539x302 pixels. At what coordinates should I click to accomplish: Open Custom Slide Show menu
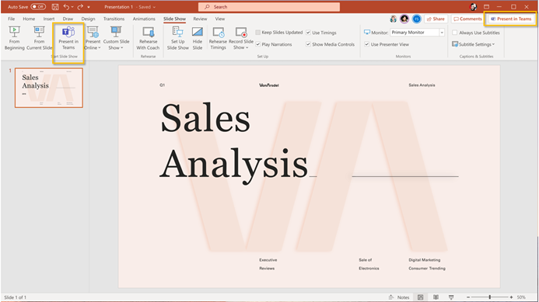coord(116,38)
